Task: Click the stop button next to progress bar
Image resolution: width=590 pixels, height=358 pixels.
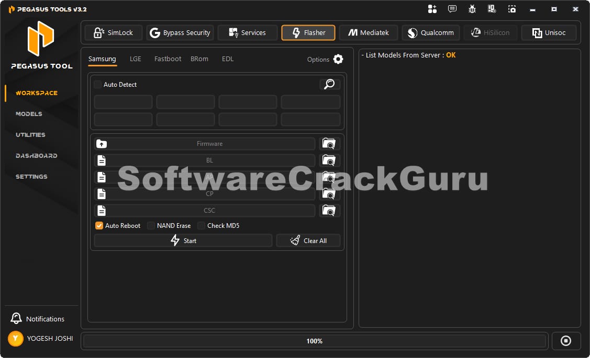Action: tap(565, 341)
